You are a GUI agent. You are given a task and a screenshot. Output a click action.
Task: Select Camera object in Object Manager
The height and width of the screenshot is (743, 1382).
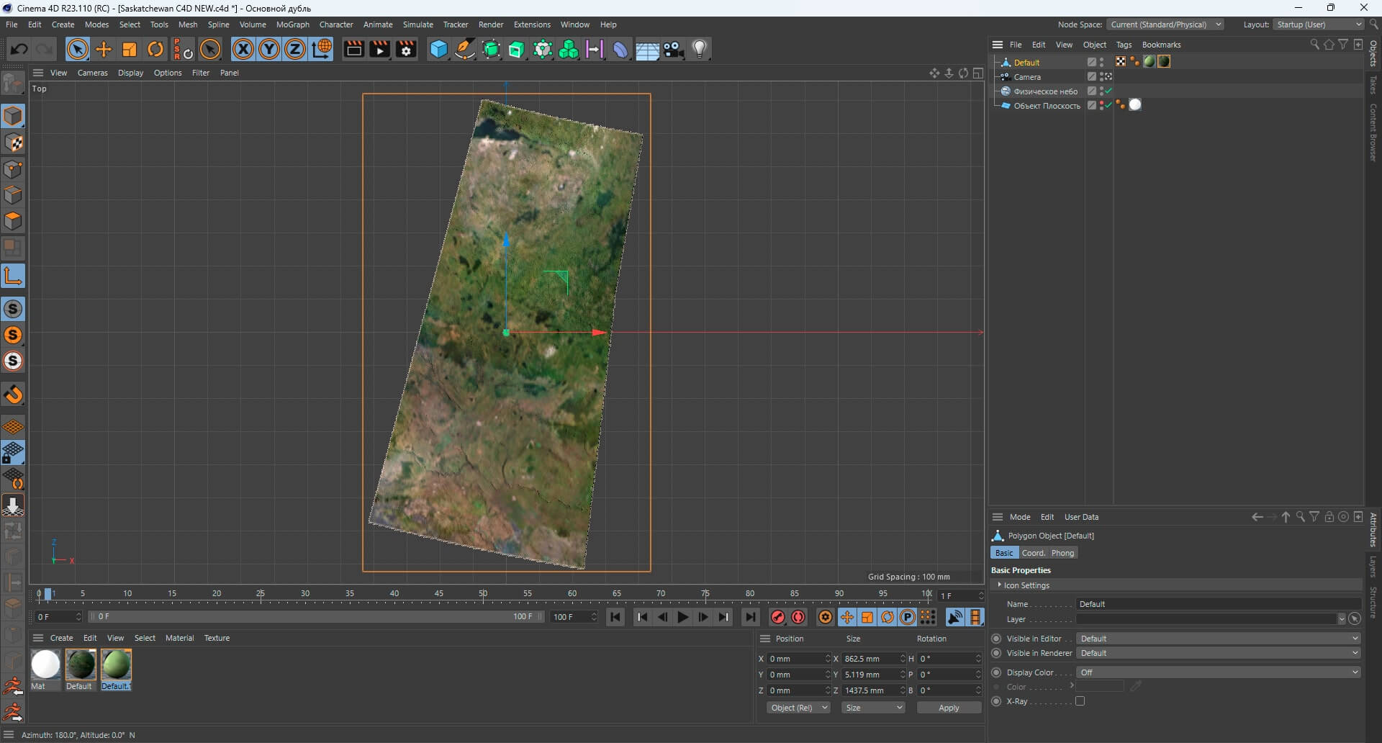tap(1027, 77)
